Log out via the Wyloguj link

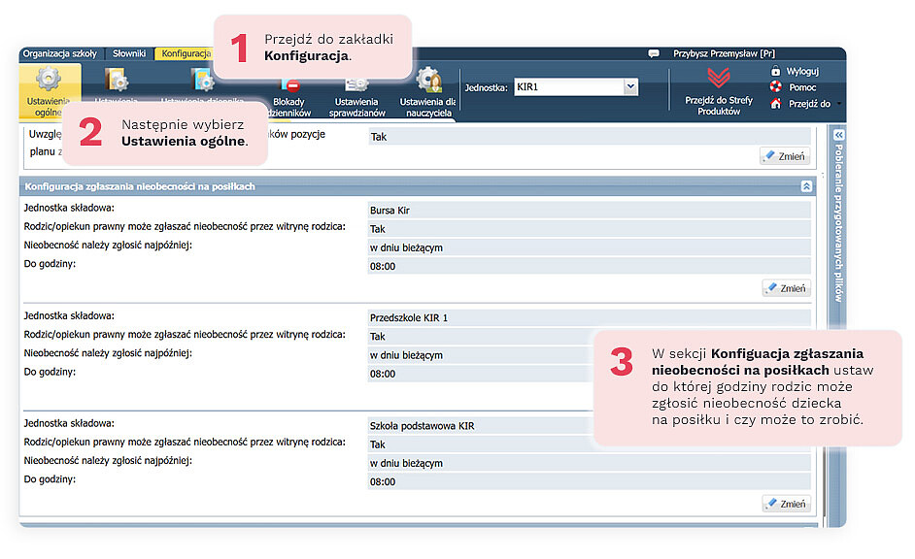tap(802, 71)
